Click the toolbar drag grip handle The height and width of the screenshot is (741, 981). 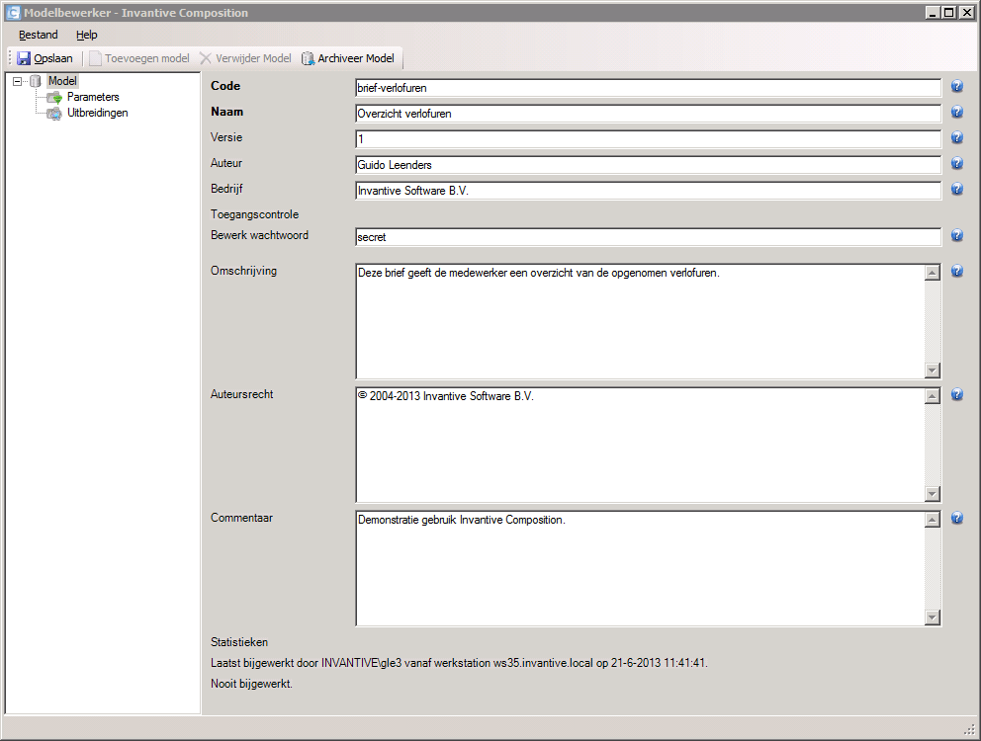(10, 58)
